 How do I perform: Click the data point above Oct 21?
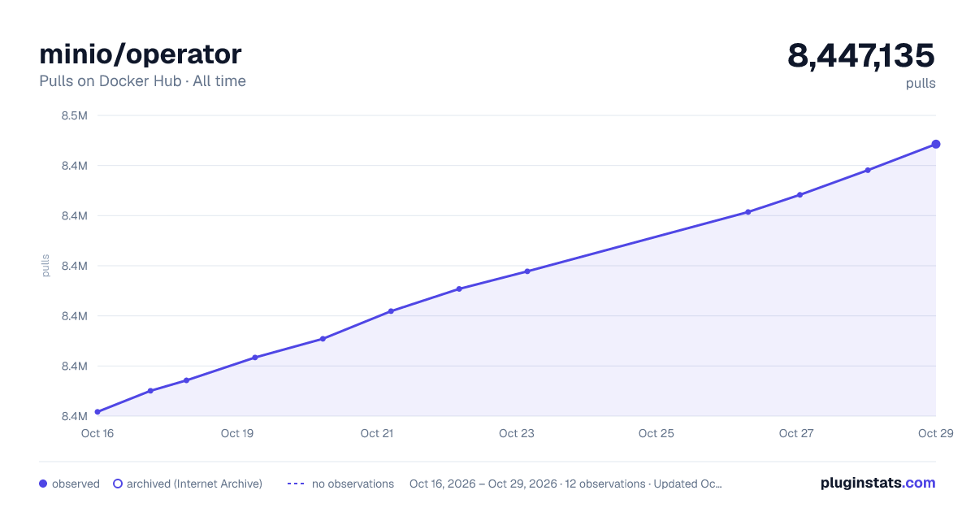[x=391, y=311]
